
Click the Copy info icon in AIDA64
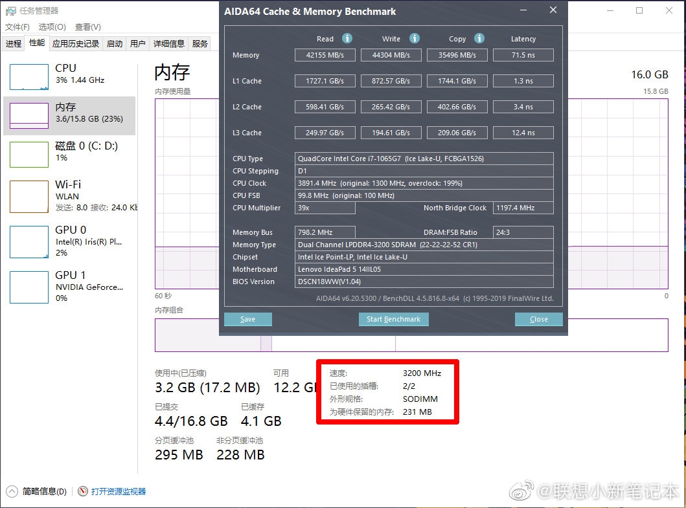(x=479, y=38)
